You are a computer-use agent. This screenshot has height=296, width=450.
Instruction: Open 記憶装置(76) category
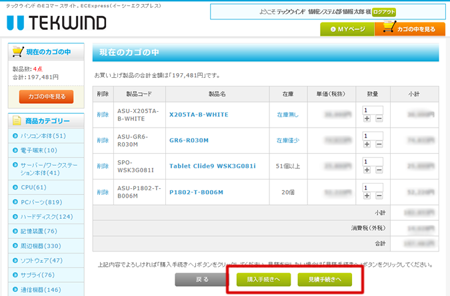(39, 231)
